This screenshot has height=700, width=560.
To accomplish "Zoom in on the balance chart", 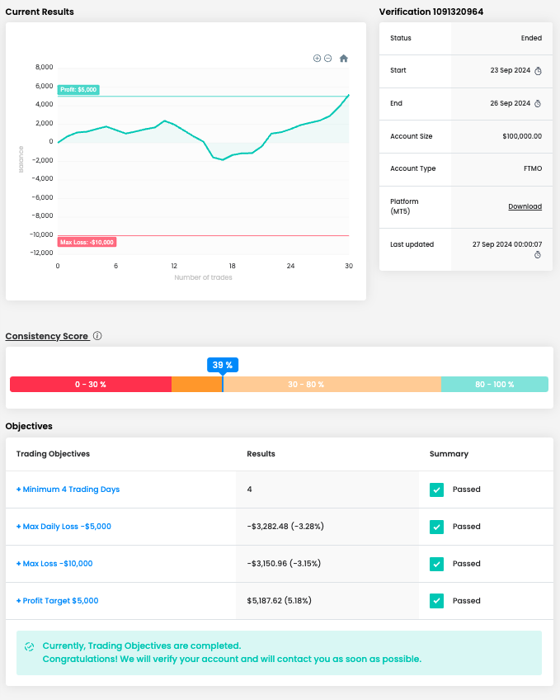I will click(x=317, y=59).
